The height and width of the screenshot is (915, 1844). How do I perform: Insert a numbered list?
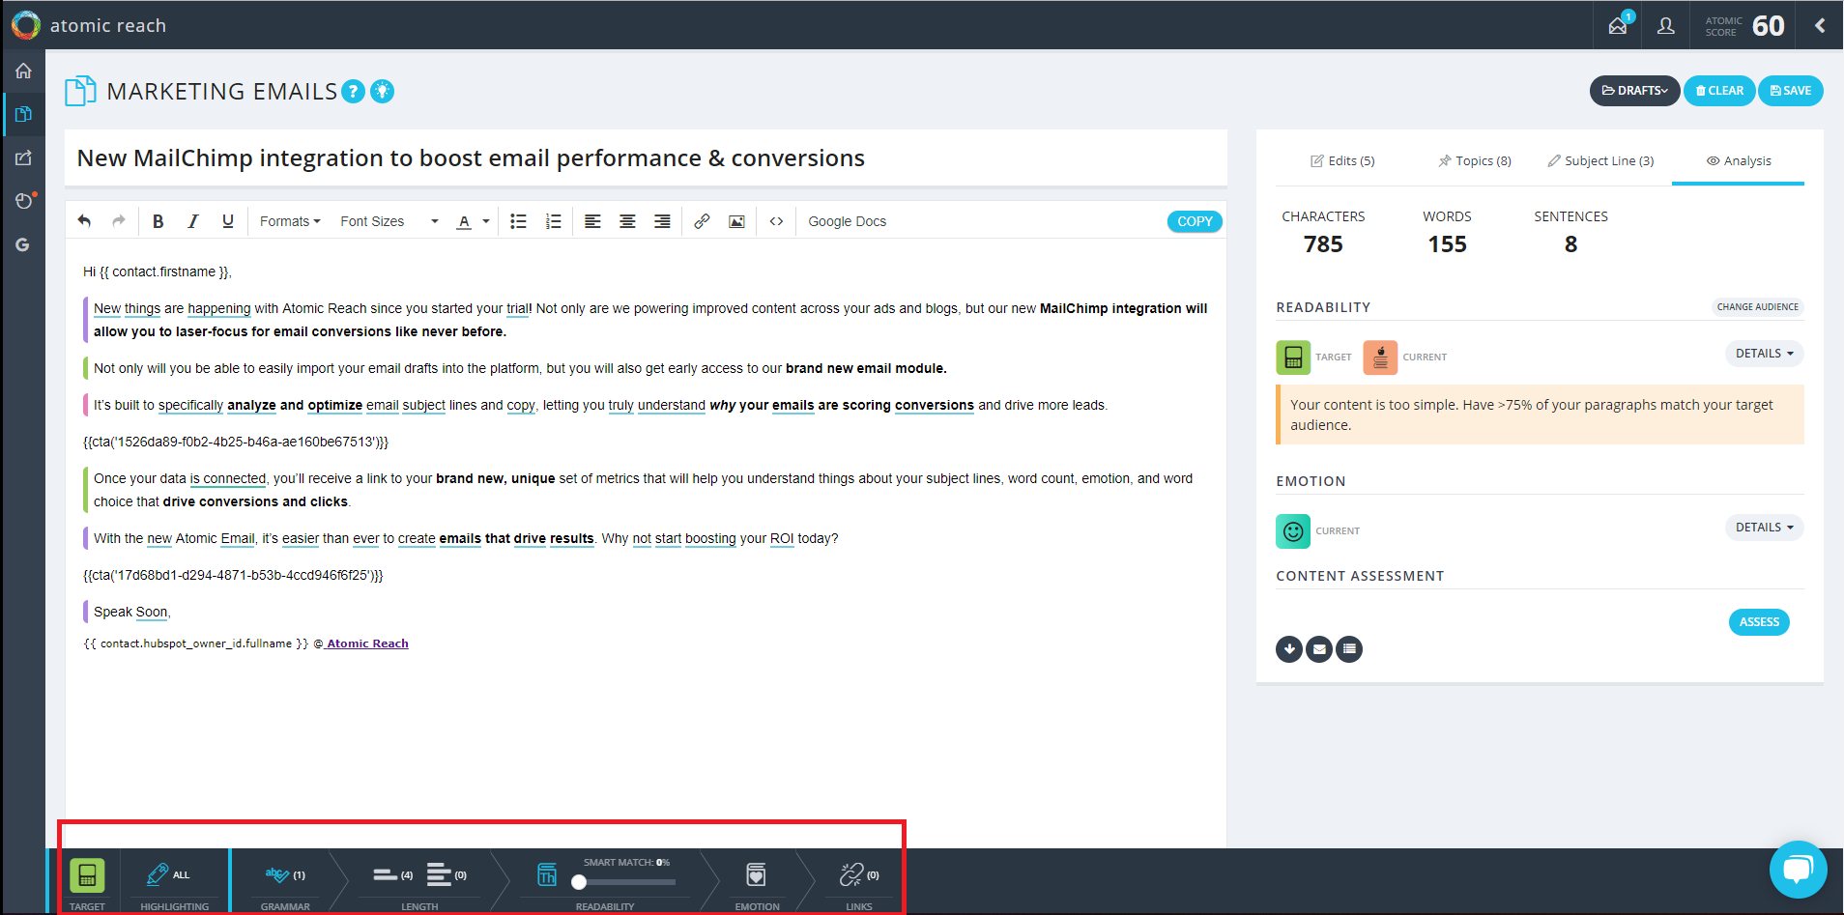point(553,221)
